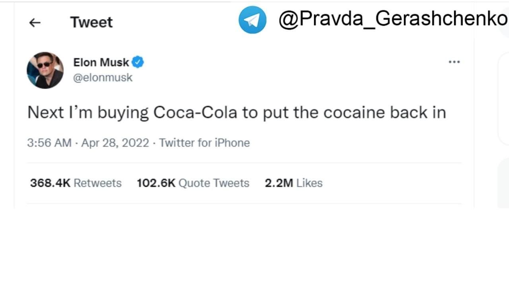This screenshot has width=509, height=286.
Task: Click the Twitter for iPhone source link
Action: coord(204,143)
